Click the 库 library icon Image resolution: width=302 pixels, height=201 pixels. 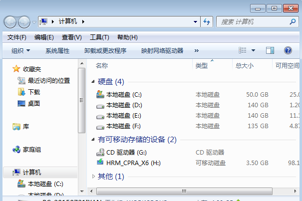click(16, 127)
